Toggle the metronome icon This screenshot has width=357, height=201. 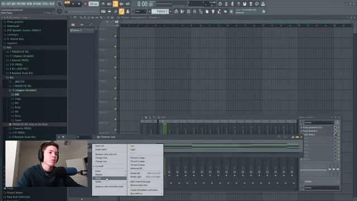103,4
